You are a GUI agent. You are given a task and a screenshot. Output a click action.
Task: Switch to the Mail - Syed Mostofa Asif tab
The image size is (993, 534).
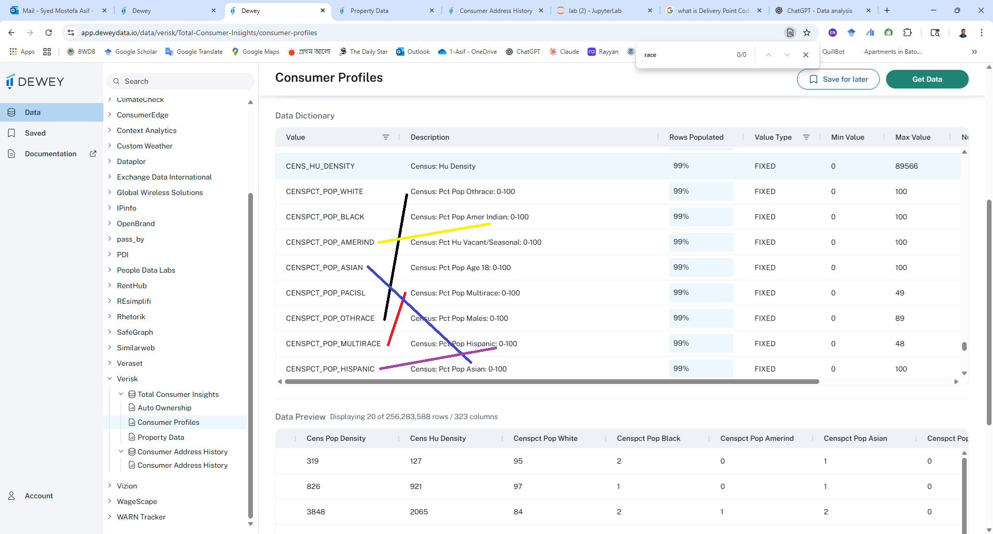click(x=57, y=10)
